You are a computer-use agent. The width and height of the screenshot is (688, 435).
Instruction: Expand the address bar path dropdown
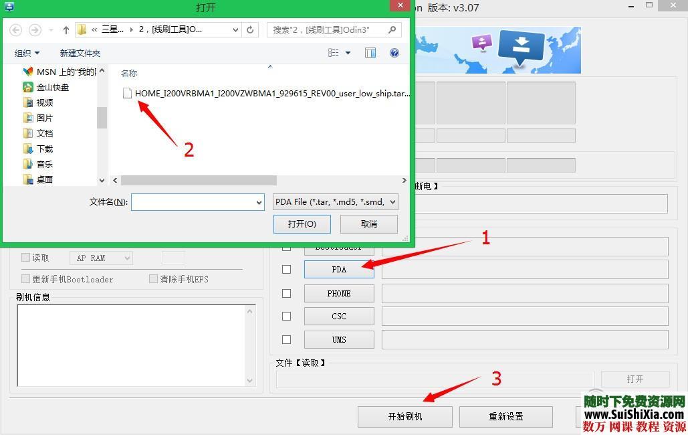(235, 29)
